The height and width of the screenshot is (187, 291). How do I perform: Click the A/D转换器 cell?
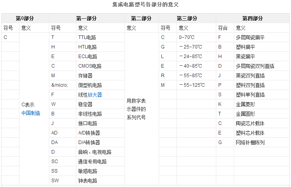coord(100,133)
